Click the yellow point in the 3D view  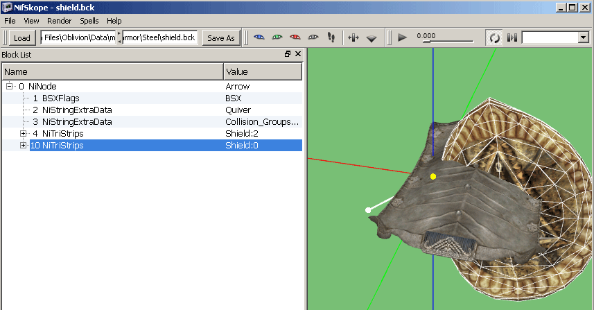tap(433, 176)
